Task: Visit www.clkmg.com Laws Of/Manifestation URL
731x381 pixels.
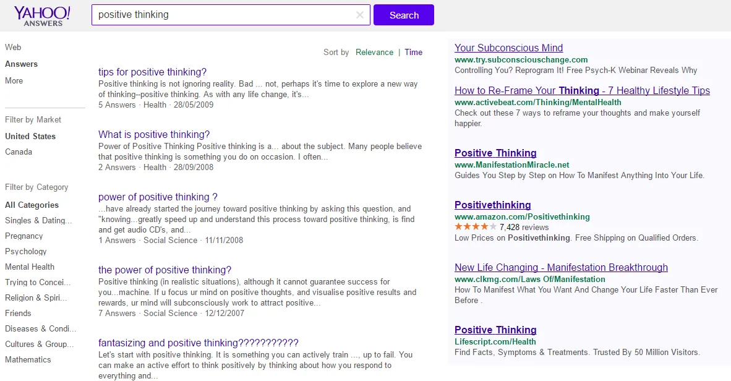Action: (x=530, y=279)
